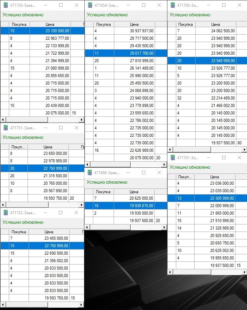
Task: Click horizontal scrollbar thumb in window 471701
Action: tap(192, 272)
